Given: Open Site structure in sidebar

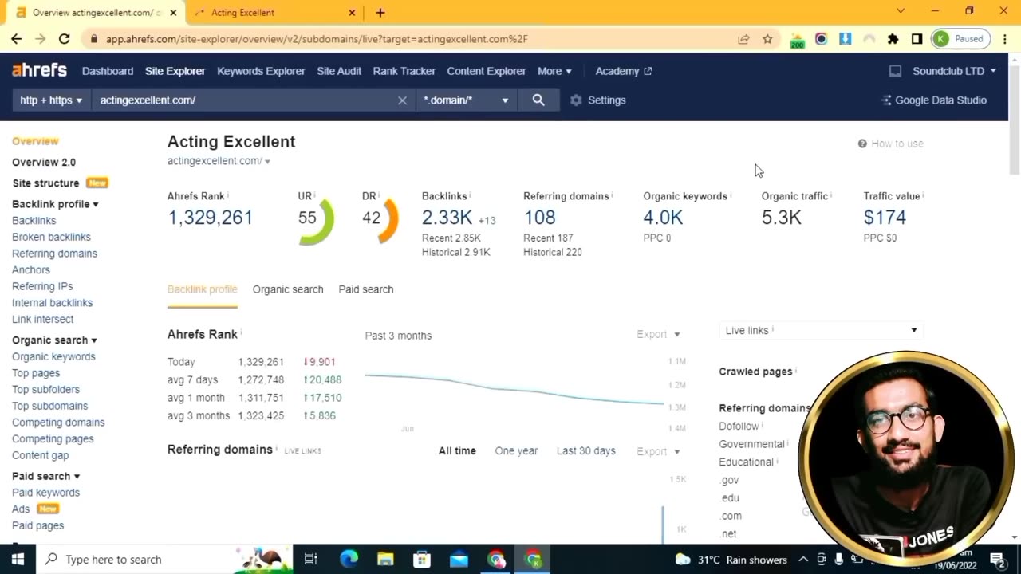Looking at the screenshot, I should (45, 183).
